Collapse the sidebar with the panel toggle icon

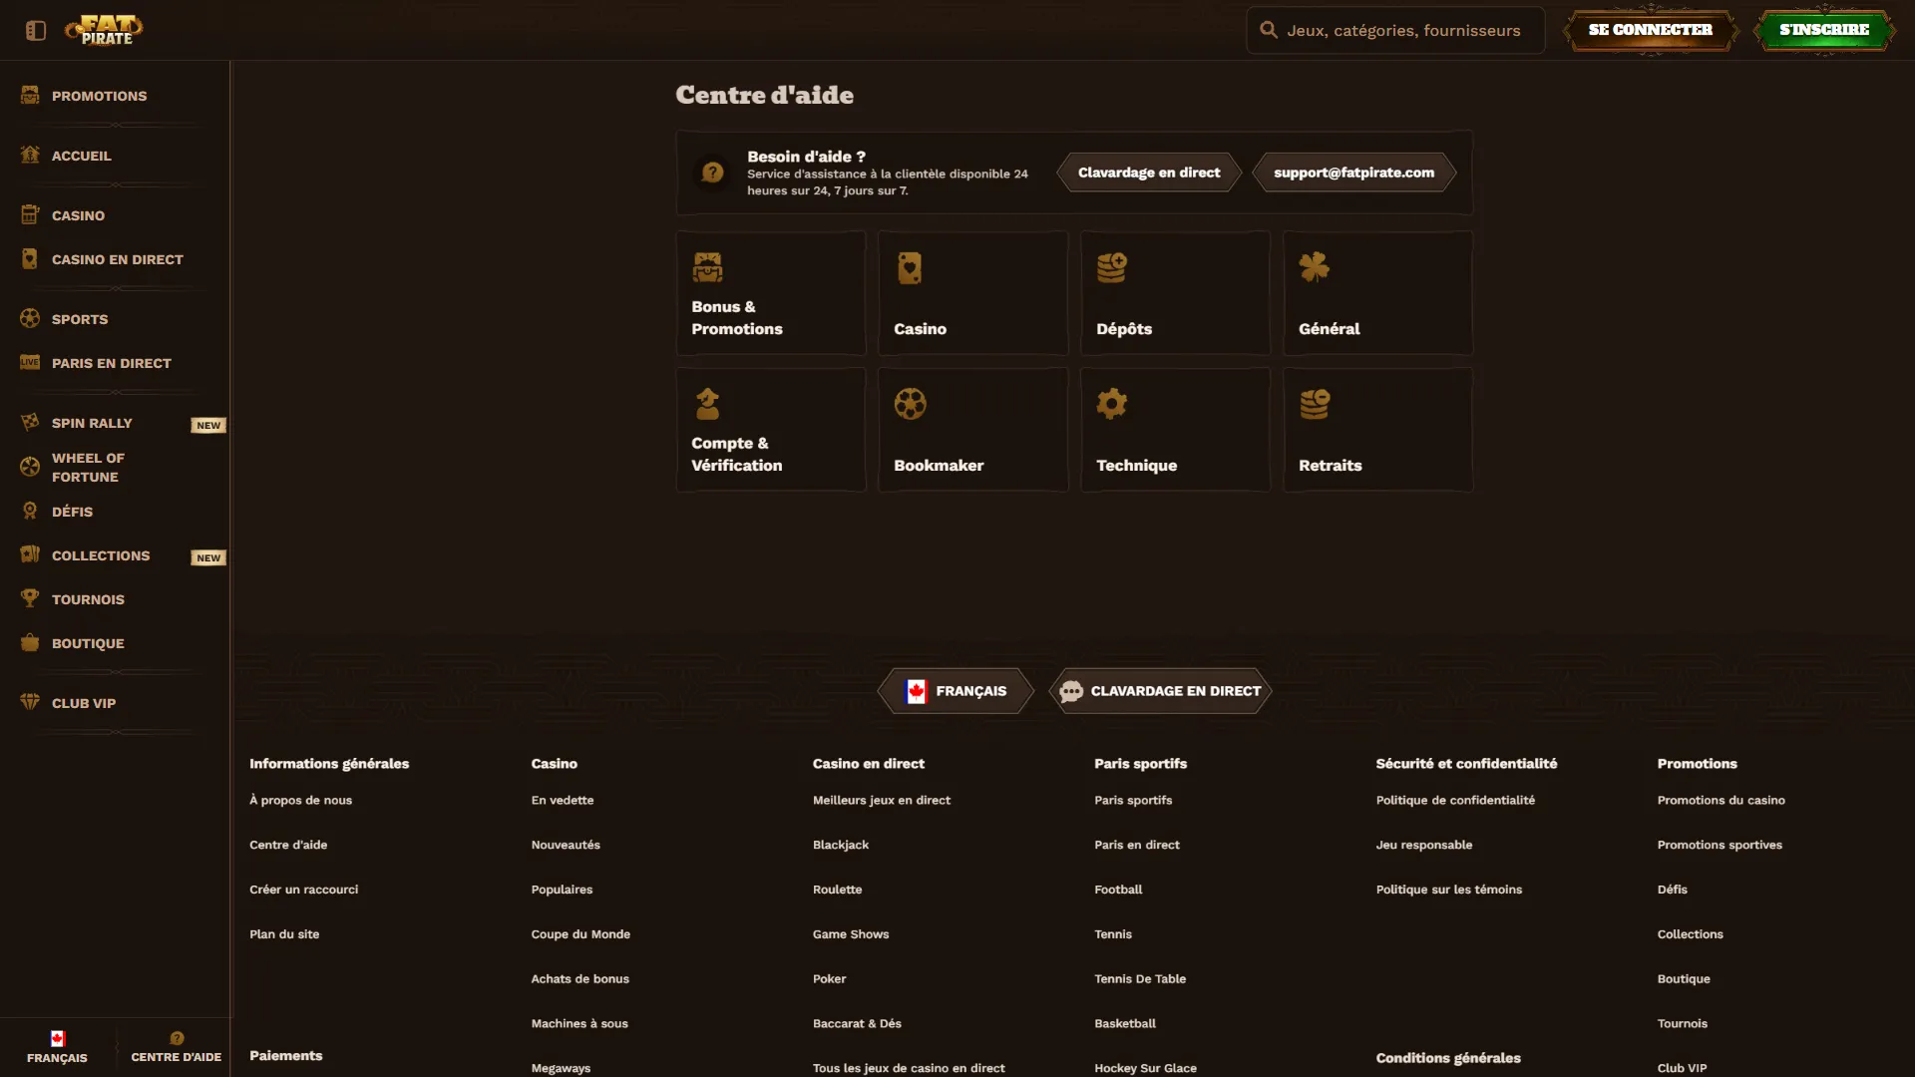[x=36, y=31]
